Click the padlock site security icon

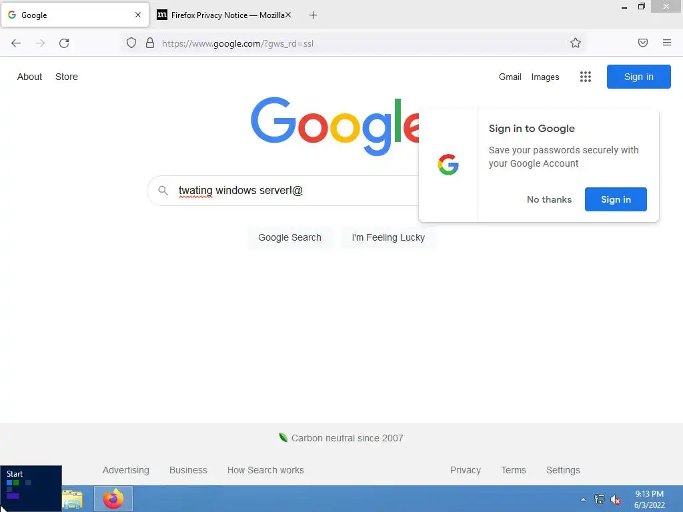(150, 43)
